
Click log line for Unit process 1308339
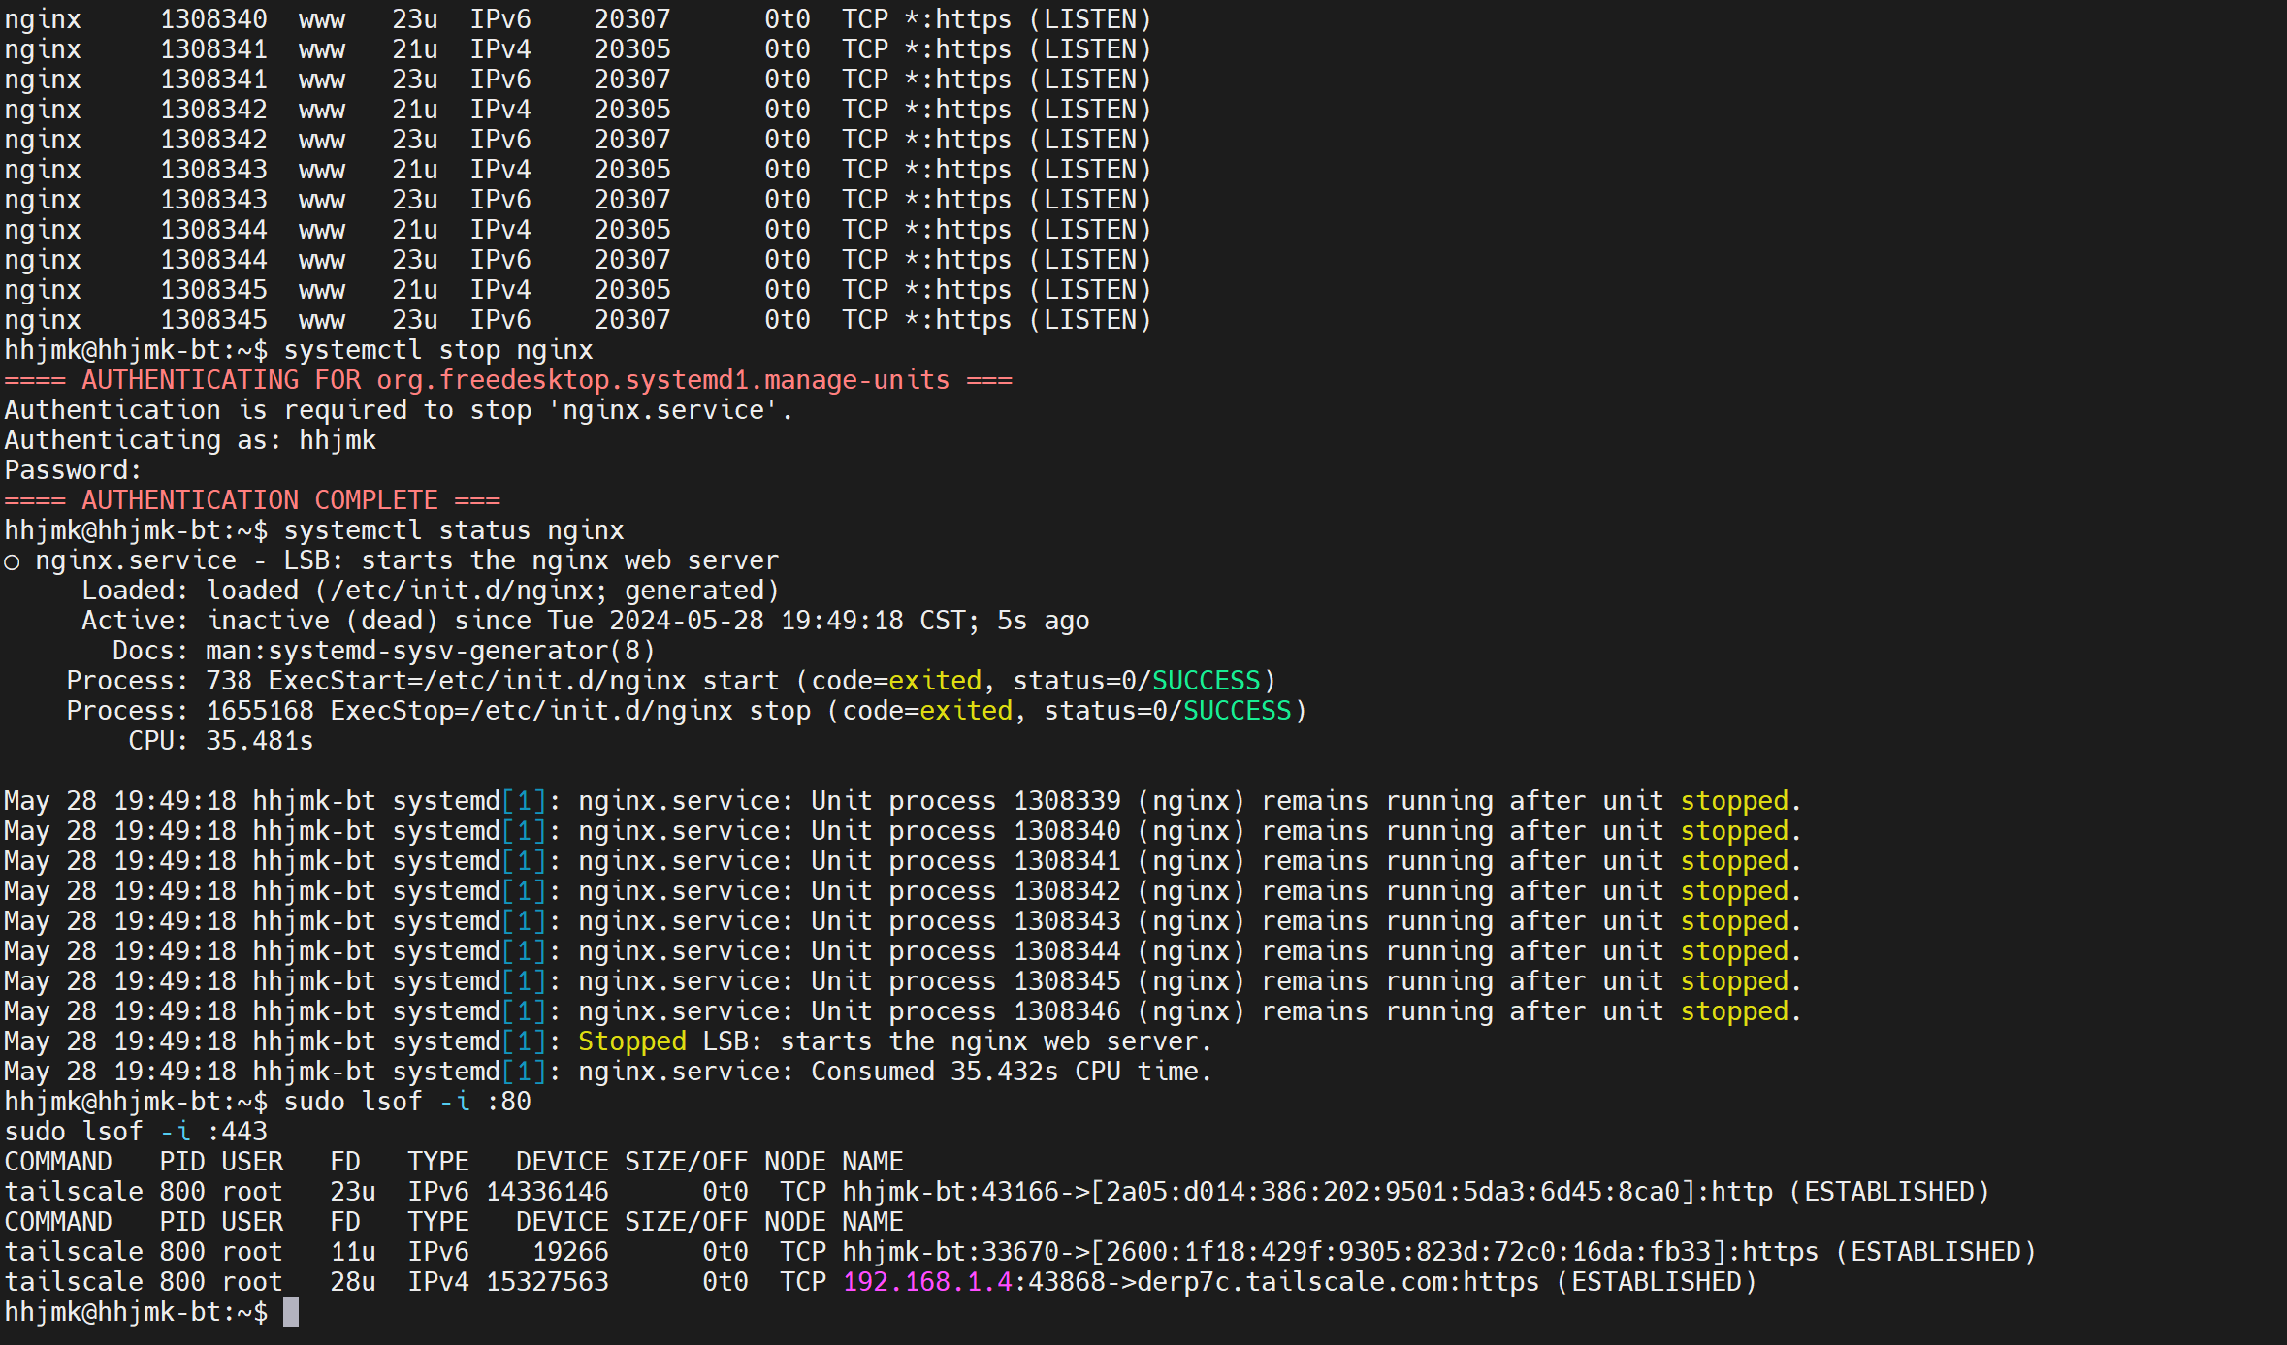[903, 801]
